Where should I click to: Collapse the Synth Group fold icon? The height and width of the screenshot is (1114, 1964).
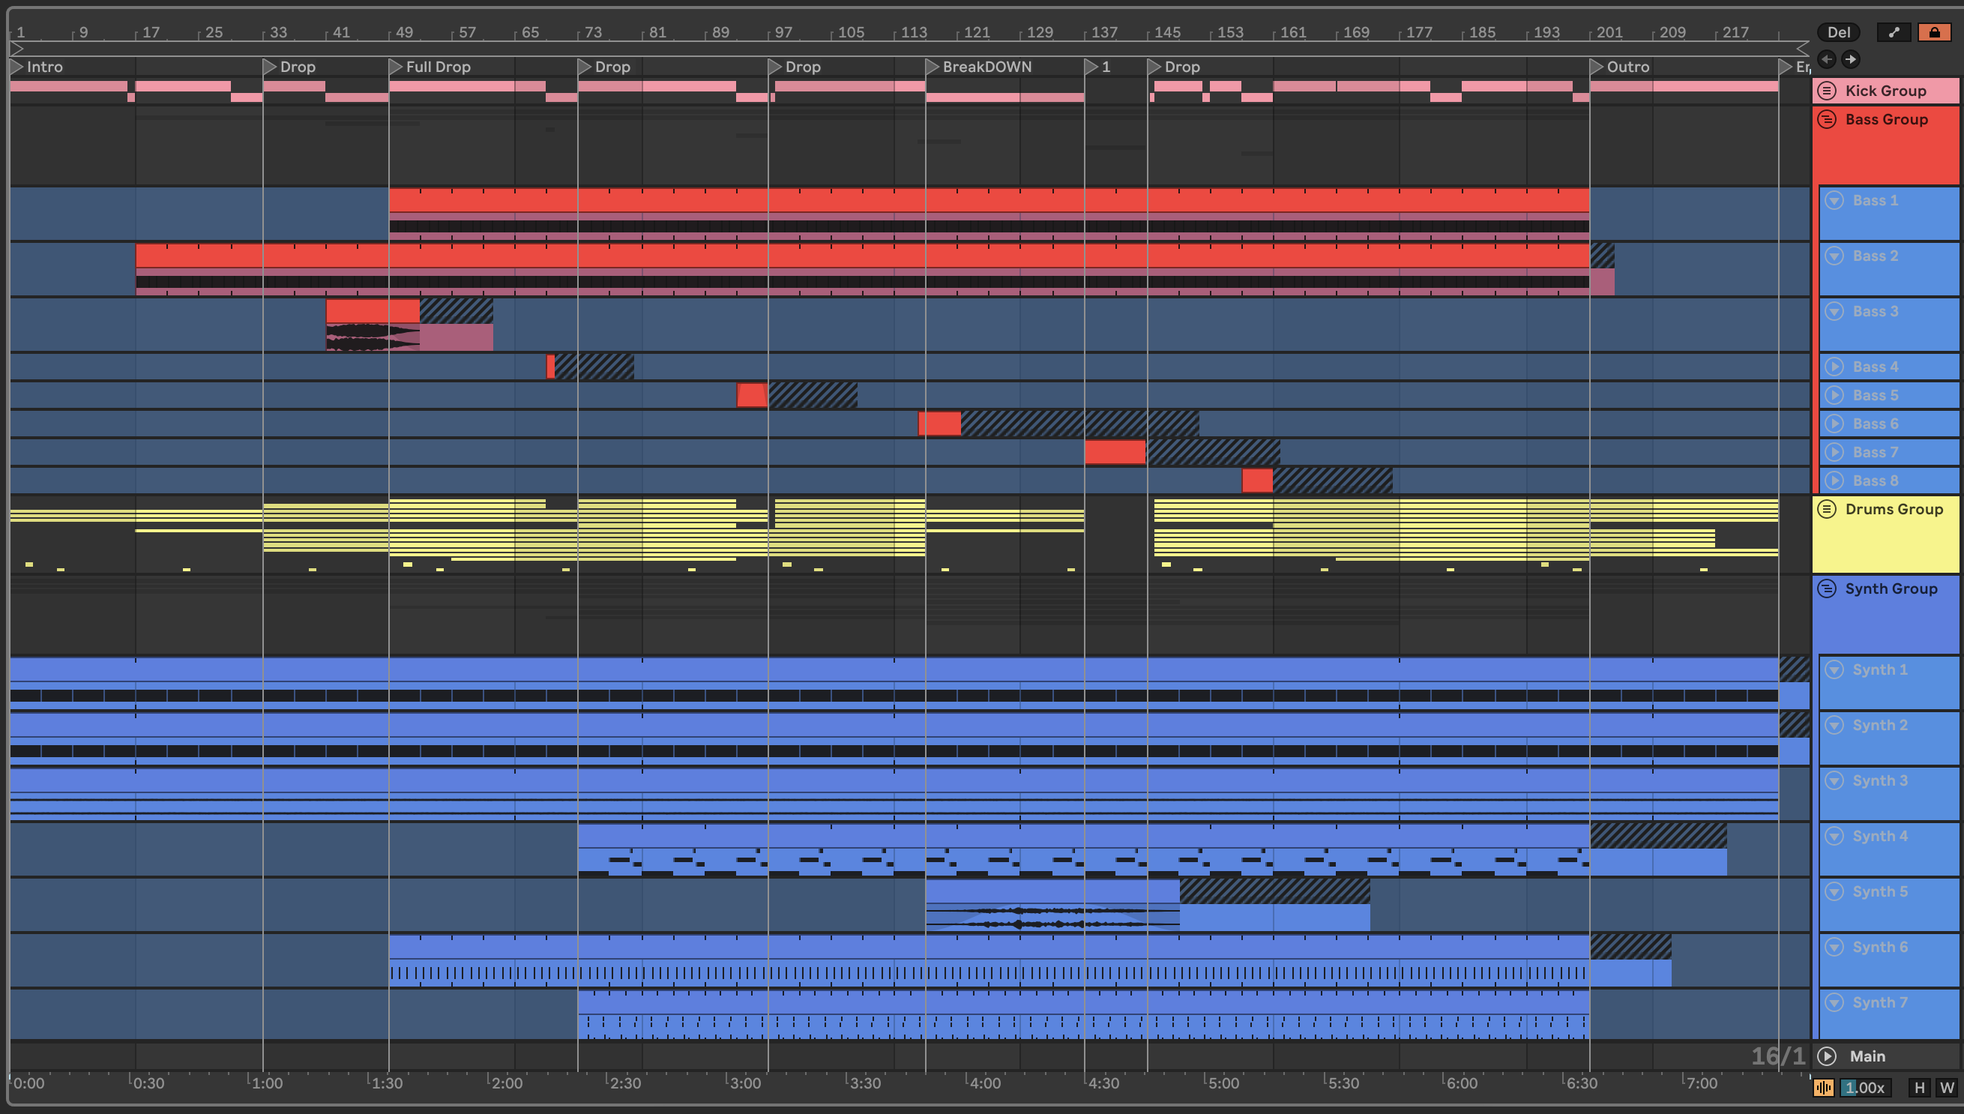point(1827,588)
